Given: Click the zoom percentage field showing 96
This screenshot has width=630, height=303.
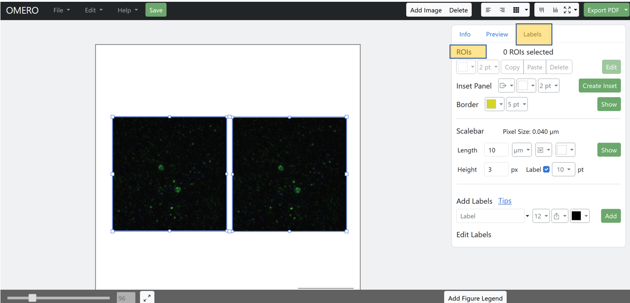Looking at the screenshot, I should [x=126, y=298].
